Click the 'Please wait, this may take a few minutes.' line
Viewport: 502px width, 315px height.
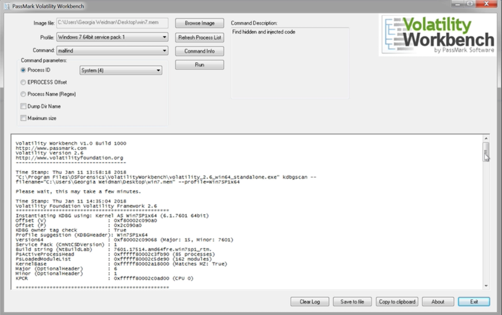coord(78,191)
